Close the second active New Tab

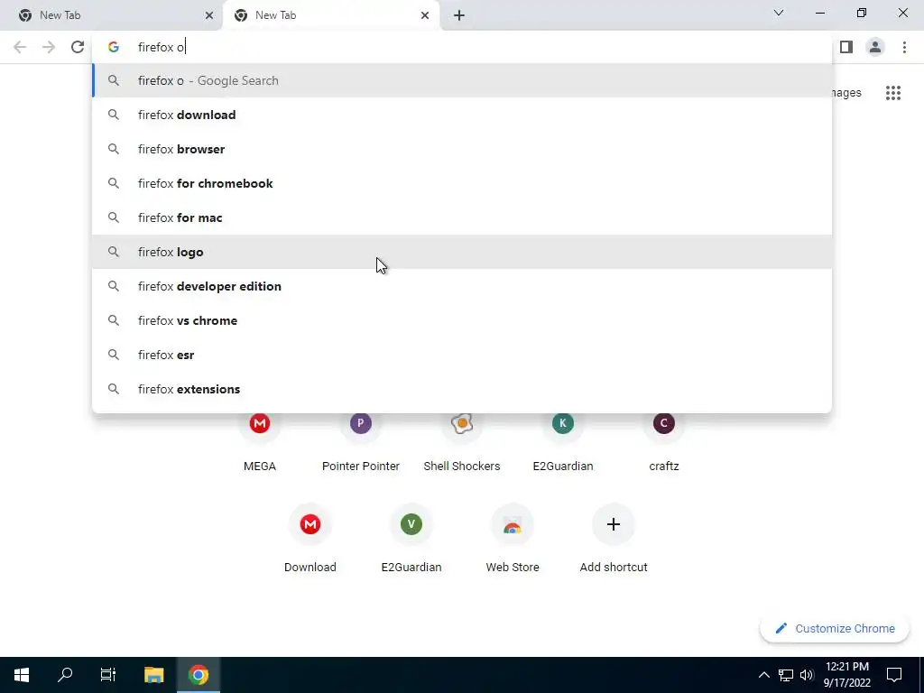[425, 15]
